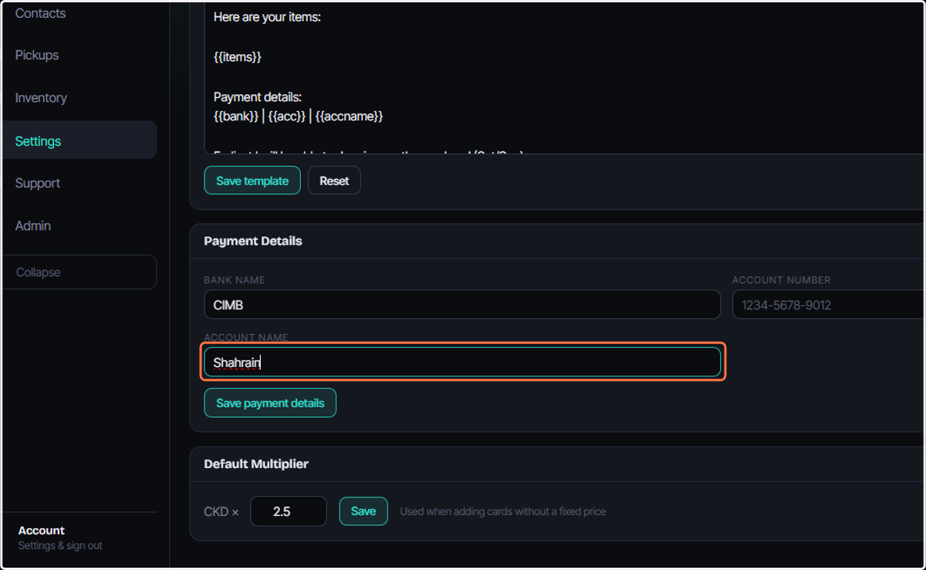Open Contacts in the sidebar
Image resolution: width=926 pixels, height=570 pixels.
[40, 13]
